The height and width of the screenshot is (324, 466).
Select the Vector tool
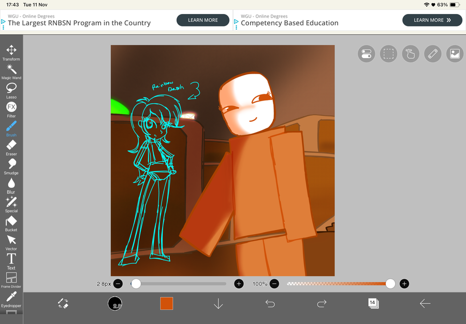(x=11, y=243)
